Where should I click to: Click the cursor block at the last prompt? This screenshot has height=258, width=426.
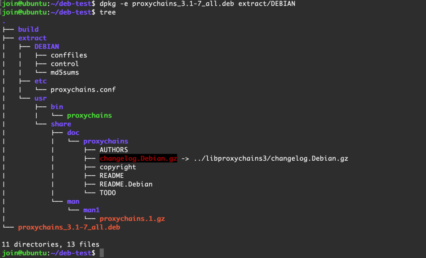102,253
